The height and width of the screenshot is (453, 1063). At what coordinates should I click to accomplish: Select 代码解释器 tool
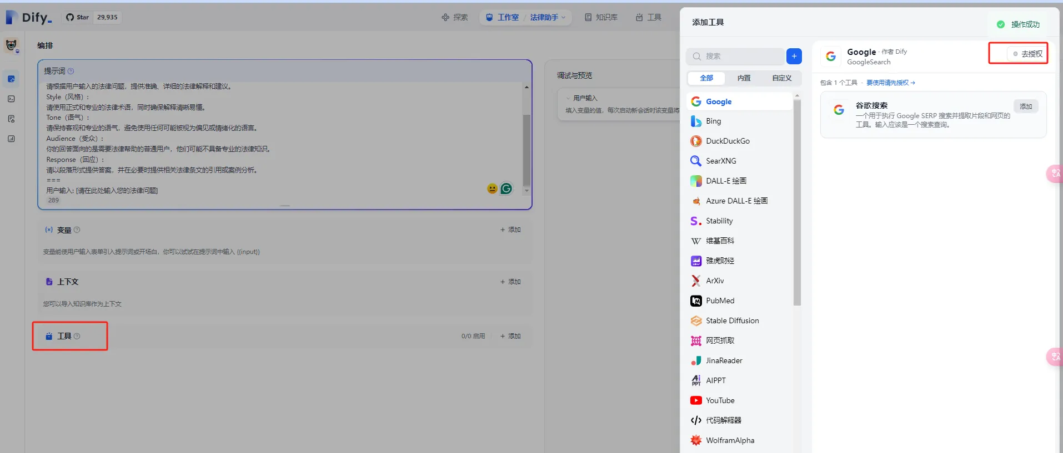(740, 420)
